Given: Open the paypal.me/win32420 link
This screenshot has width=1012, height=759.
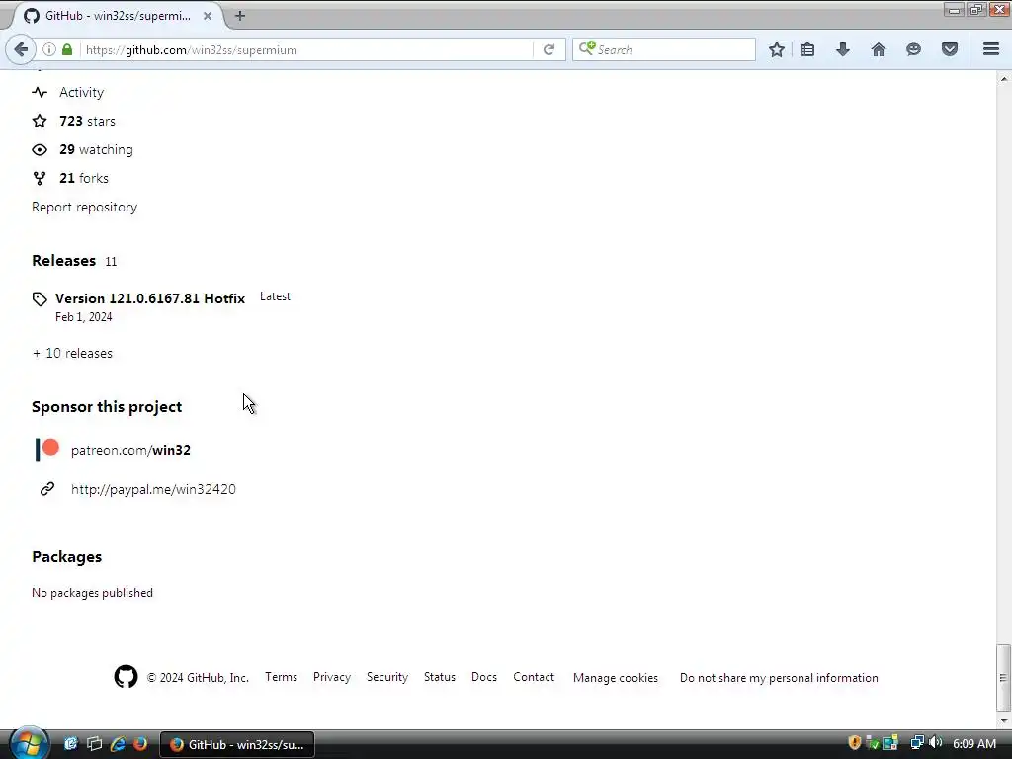Looking at the screenshot, I should [x=153, y=489].
